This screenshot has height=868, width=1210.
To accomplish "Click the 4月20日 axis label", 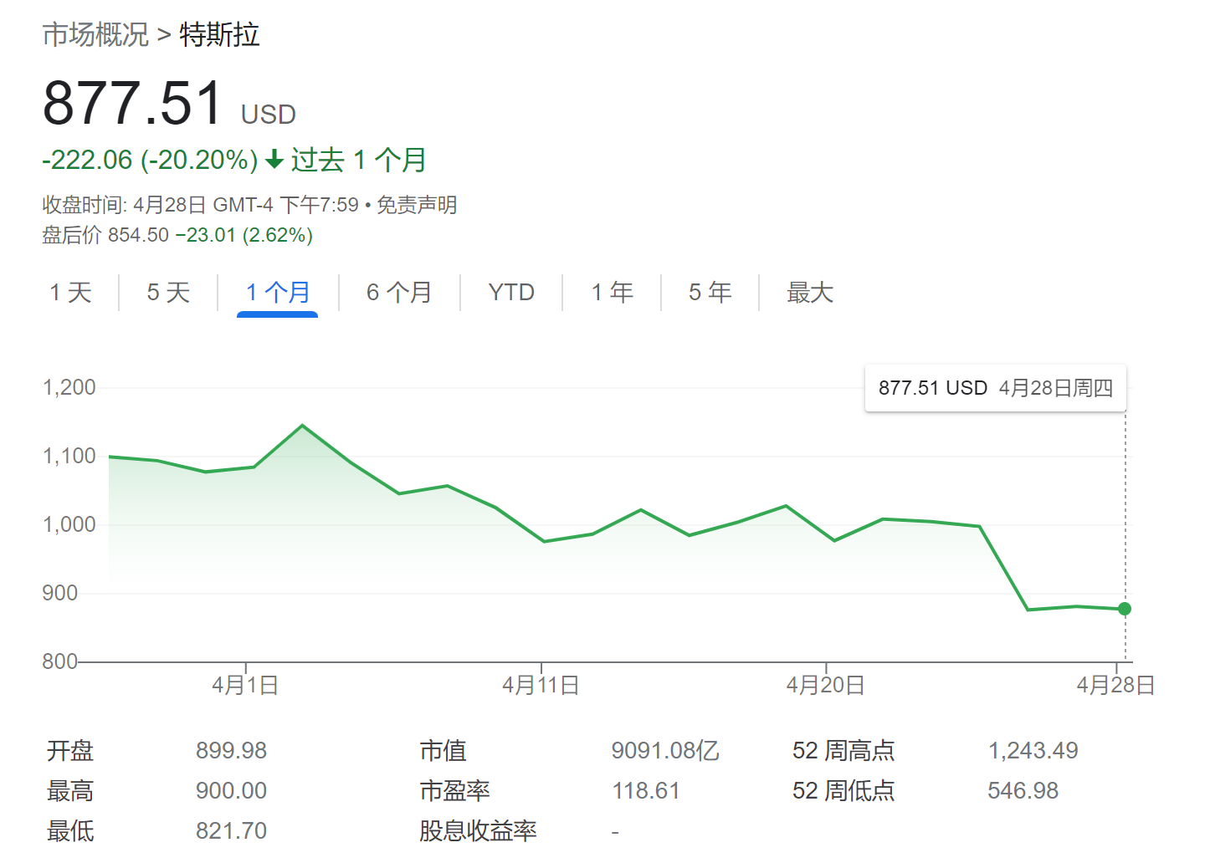I will (825, 686).
